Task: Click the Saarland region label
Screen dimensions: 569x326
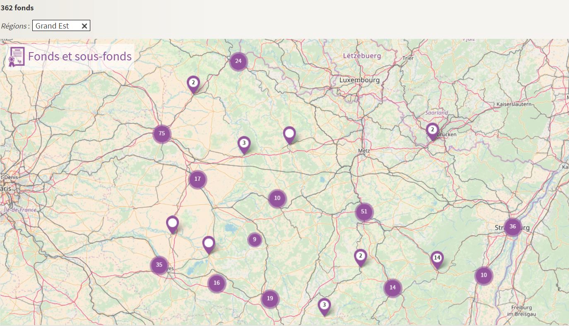Action: tap(436, 113)
